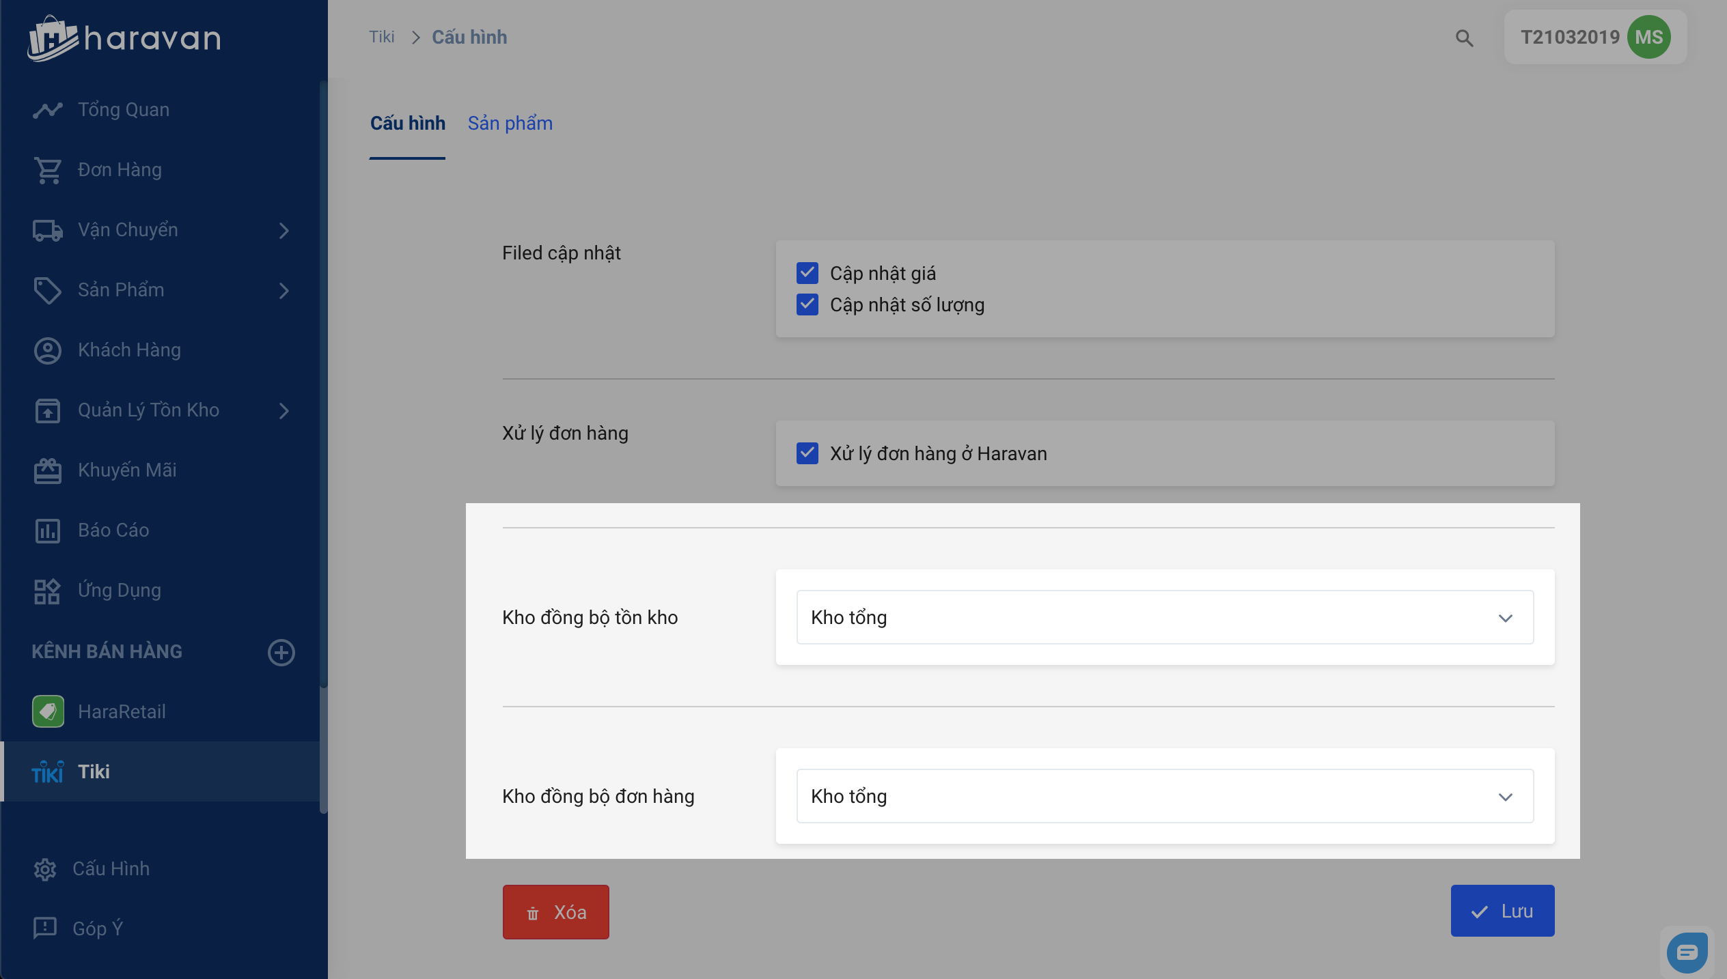Image resolution: width=1727 pixels, height=979 pixels.
Task: Click the Tổng Quan overview icon
Action: click(48, 110)
